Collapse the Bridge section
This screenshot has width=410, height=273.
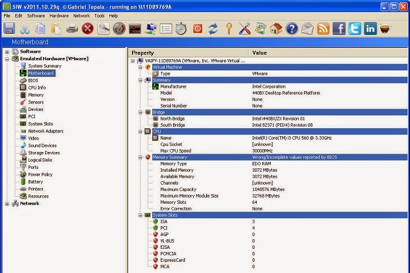pyautogui.click(x=140, y=112)
